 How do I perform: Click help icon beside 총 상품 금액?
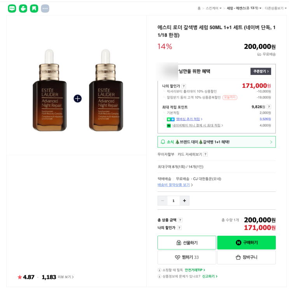[x=180, y=220]
